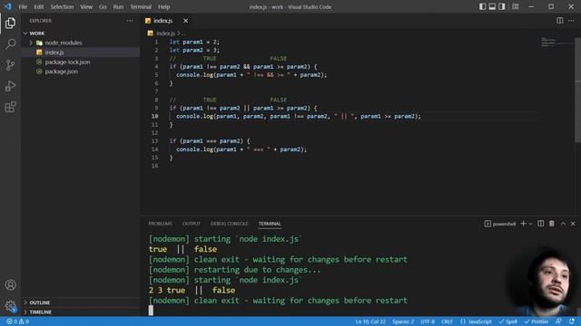The image size is (581, 326).
Task: Click the editor minimap preview
Action: coord(556,42)
